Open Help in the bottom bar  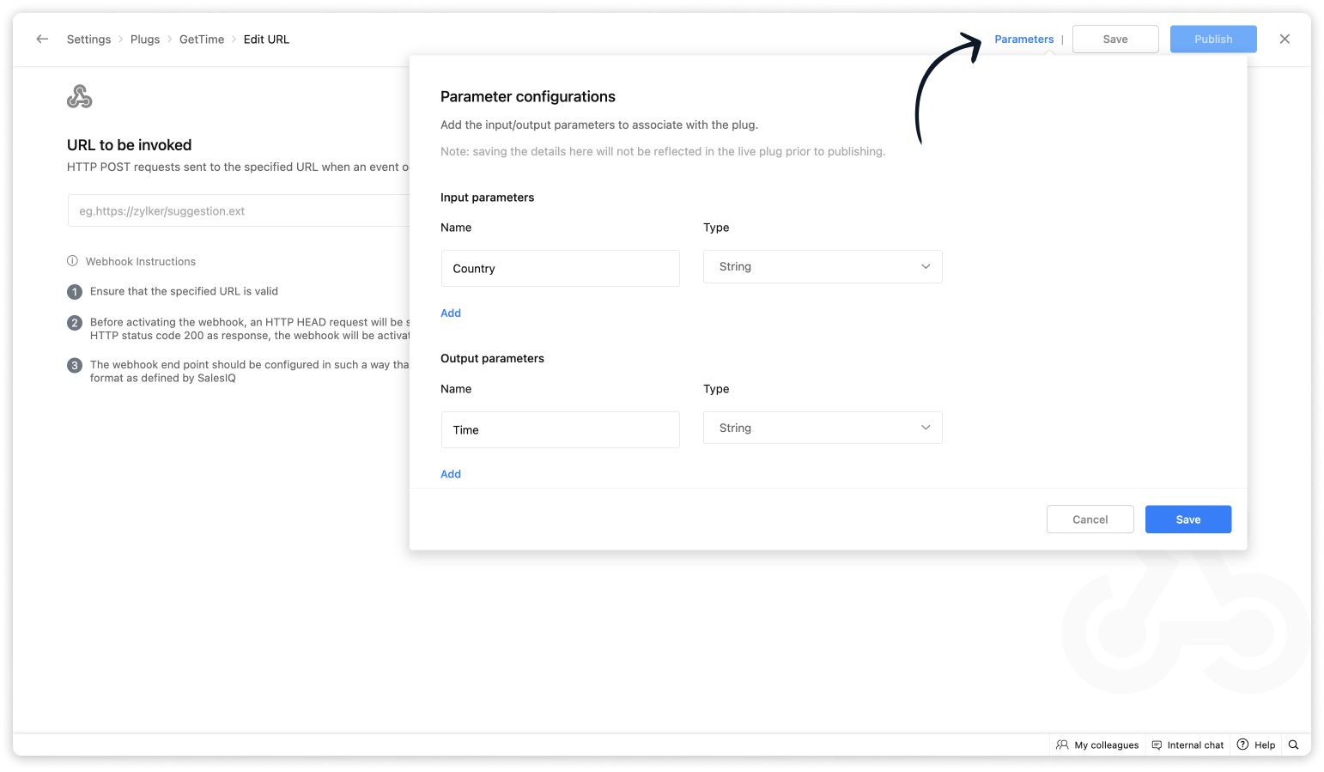[1256, 745]
